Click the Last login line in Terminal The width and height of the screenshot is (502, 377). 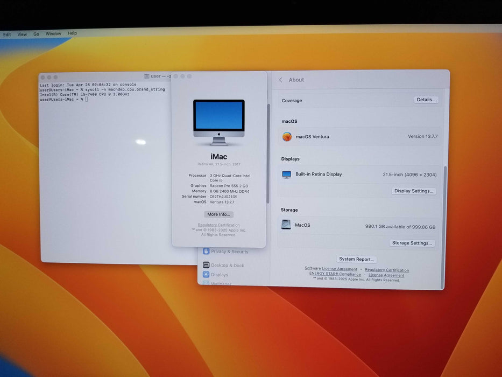click(88, 85)
